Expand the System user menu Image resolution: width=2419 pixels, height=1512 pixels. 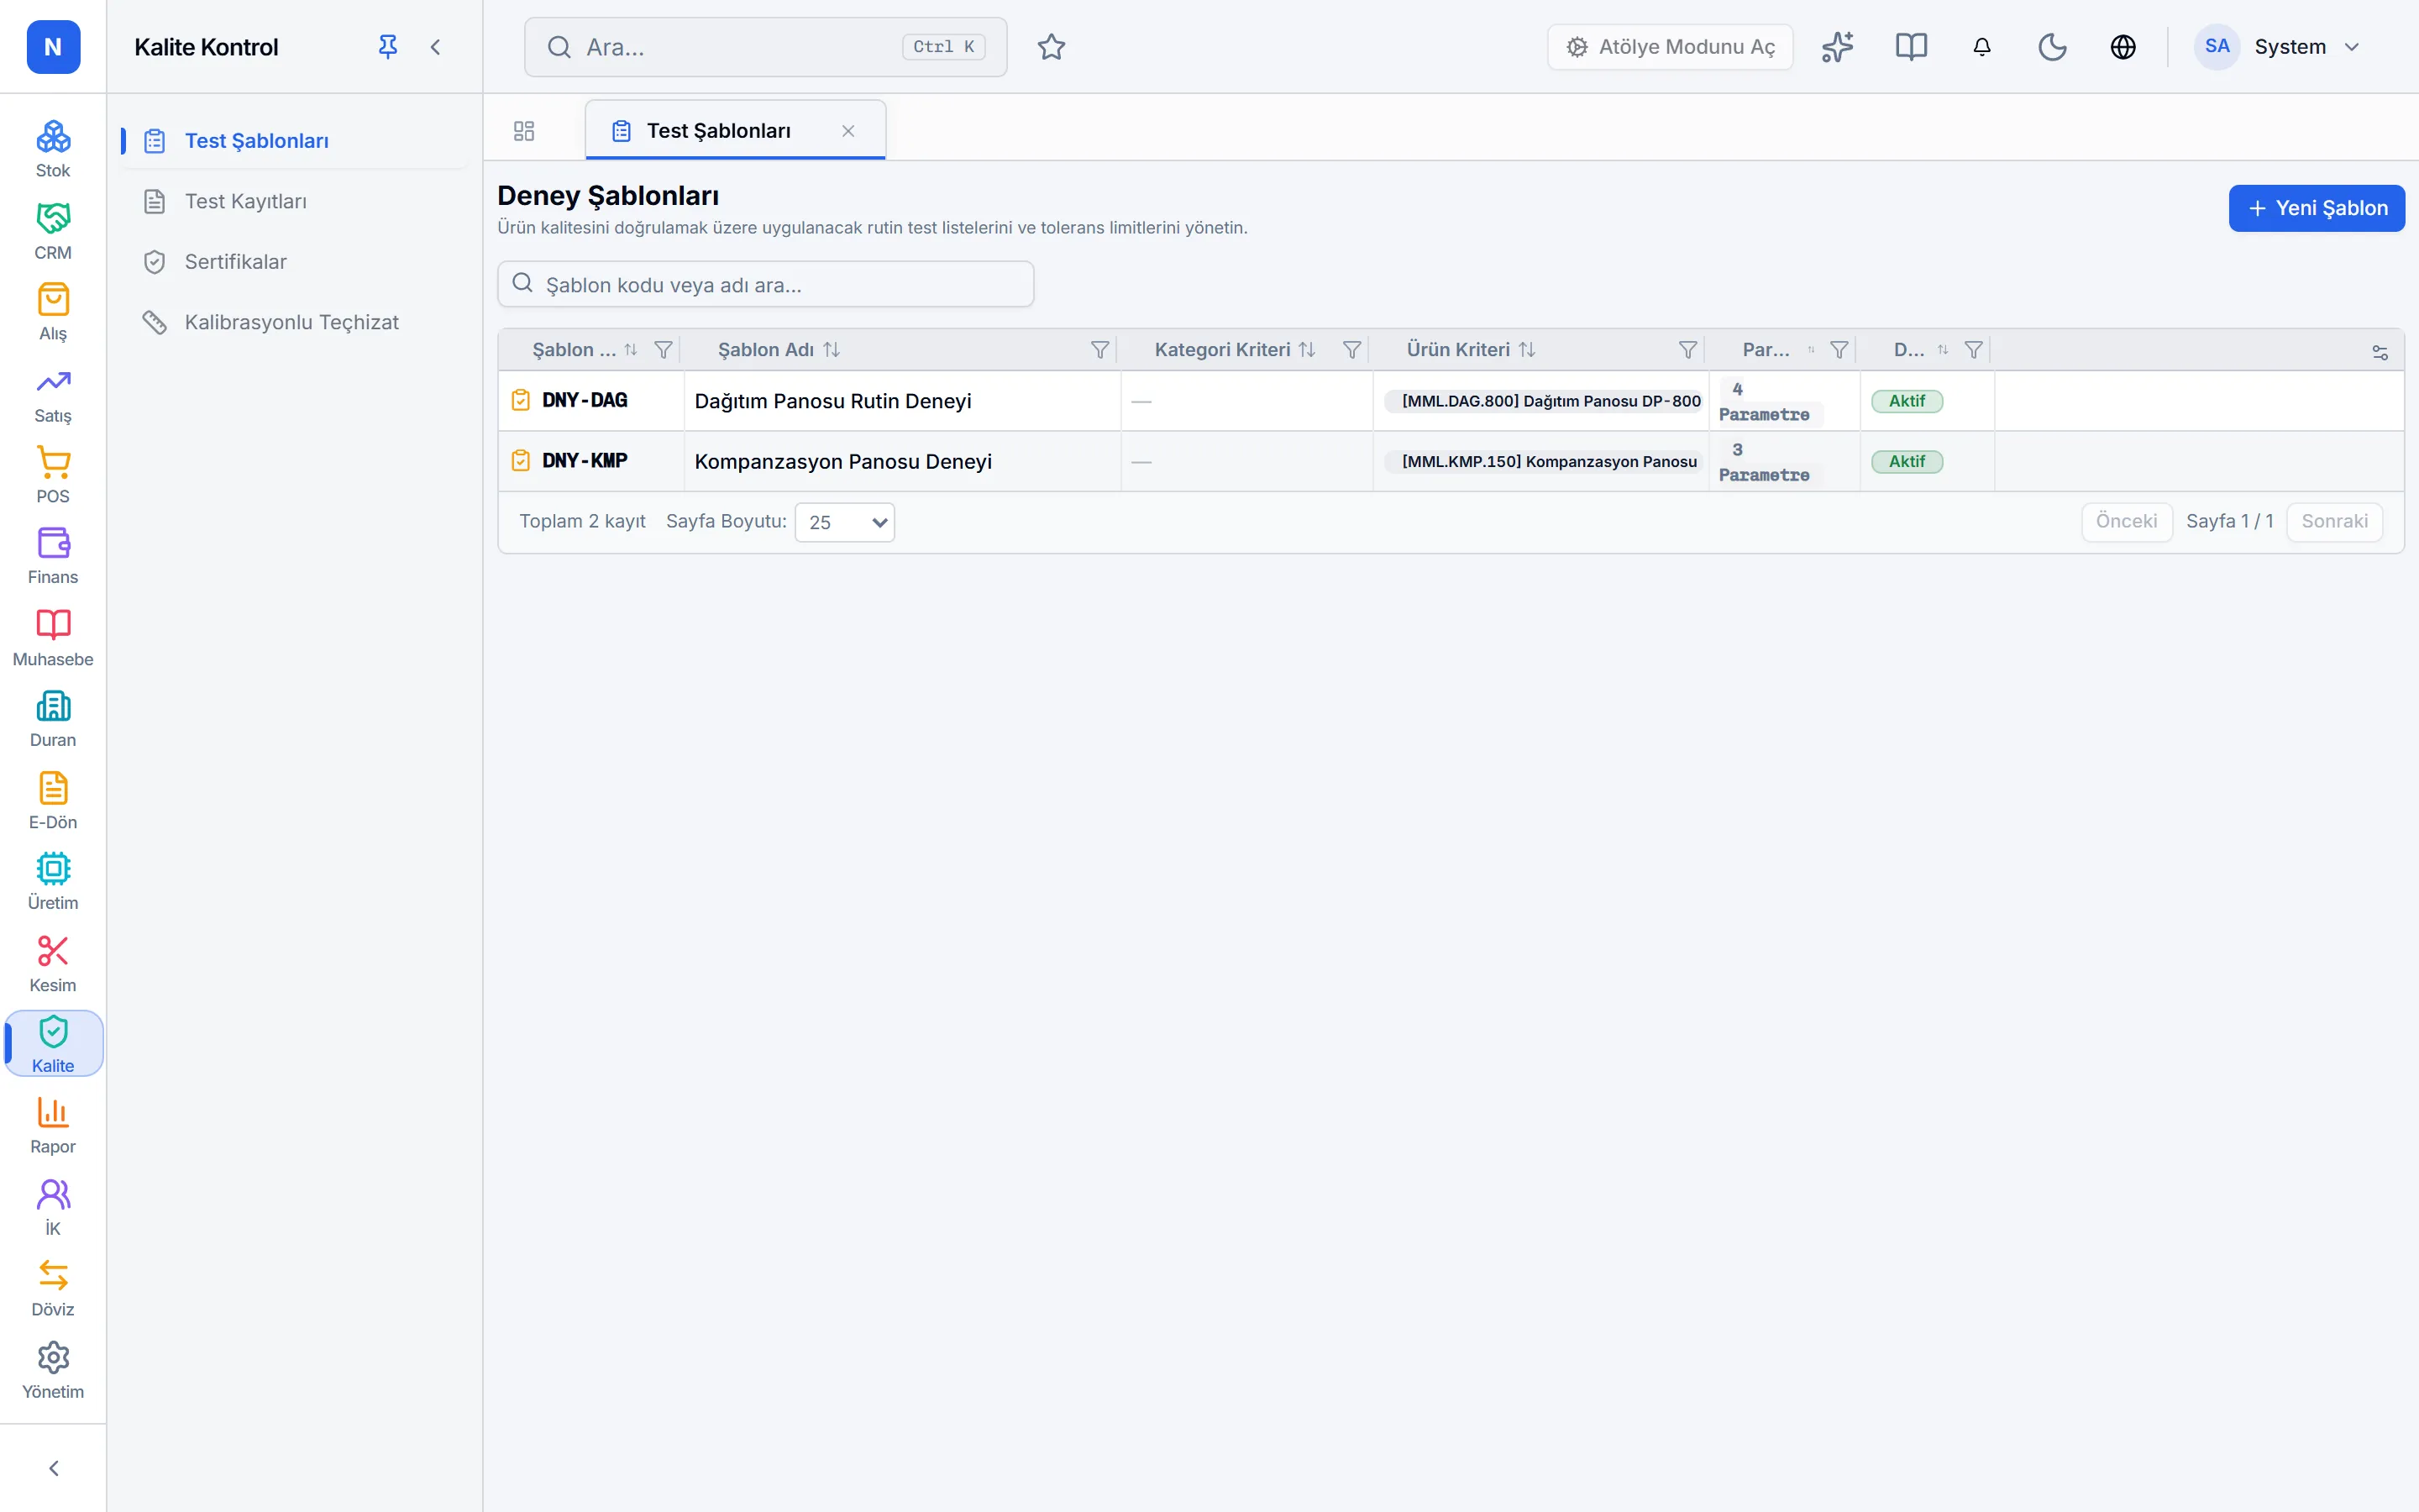coord(2277,47)
